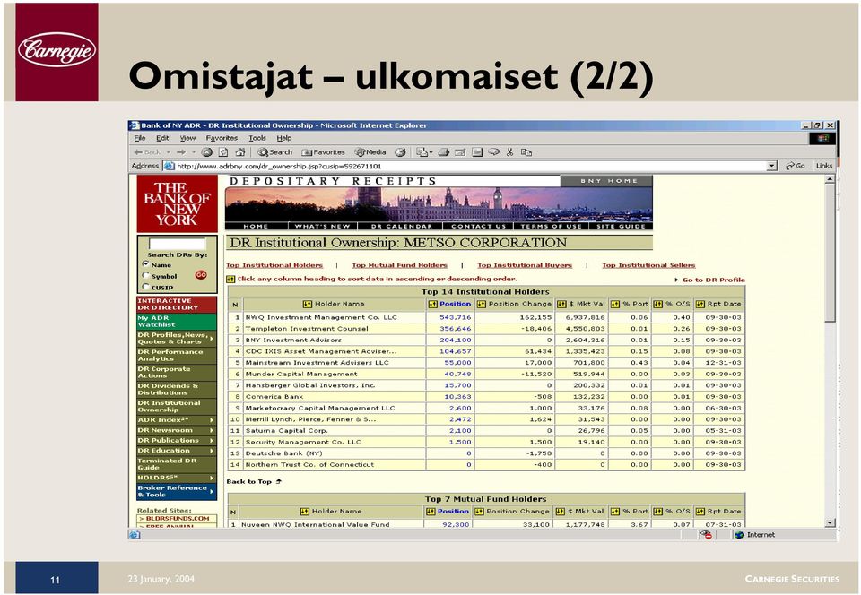Open the File menu

point(140,138)
